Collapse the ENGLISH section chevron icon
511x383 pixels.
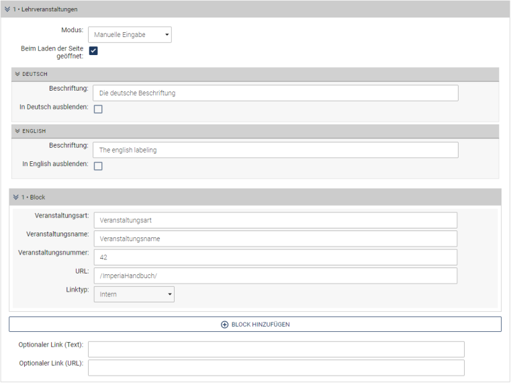[17, 131]
